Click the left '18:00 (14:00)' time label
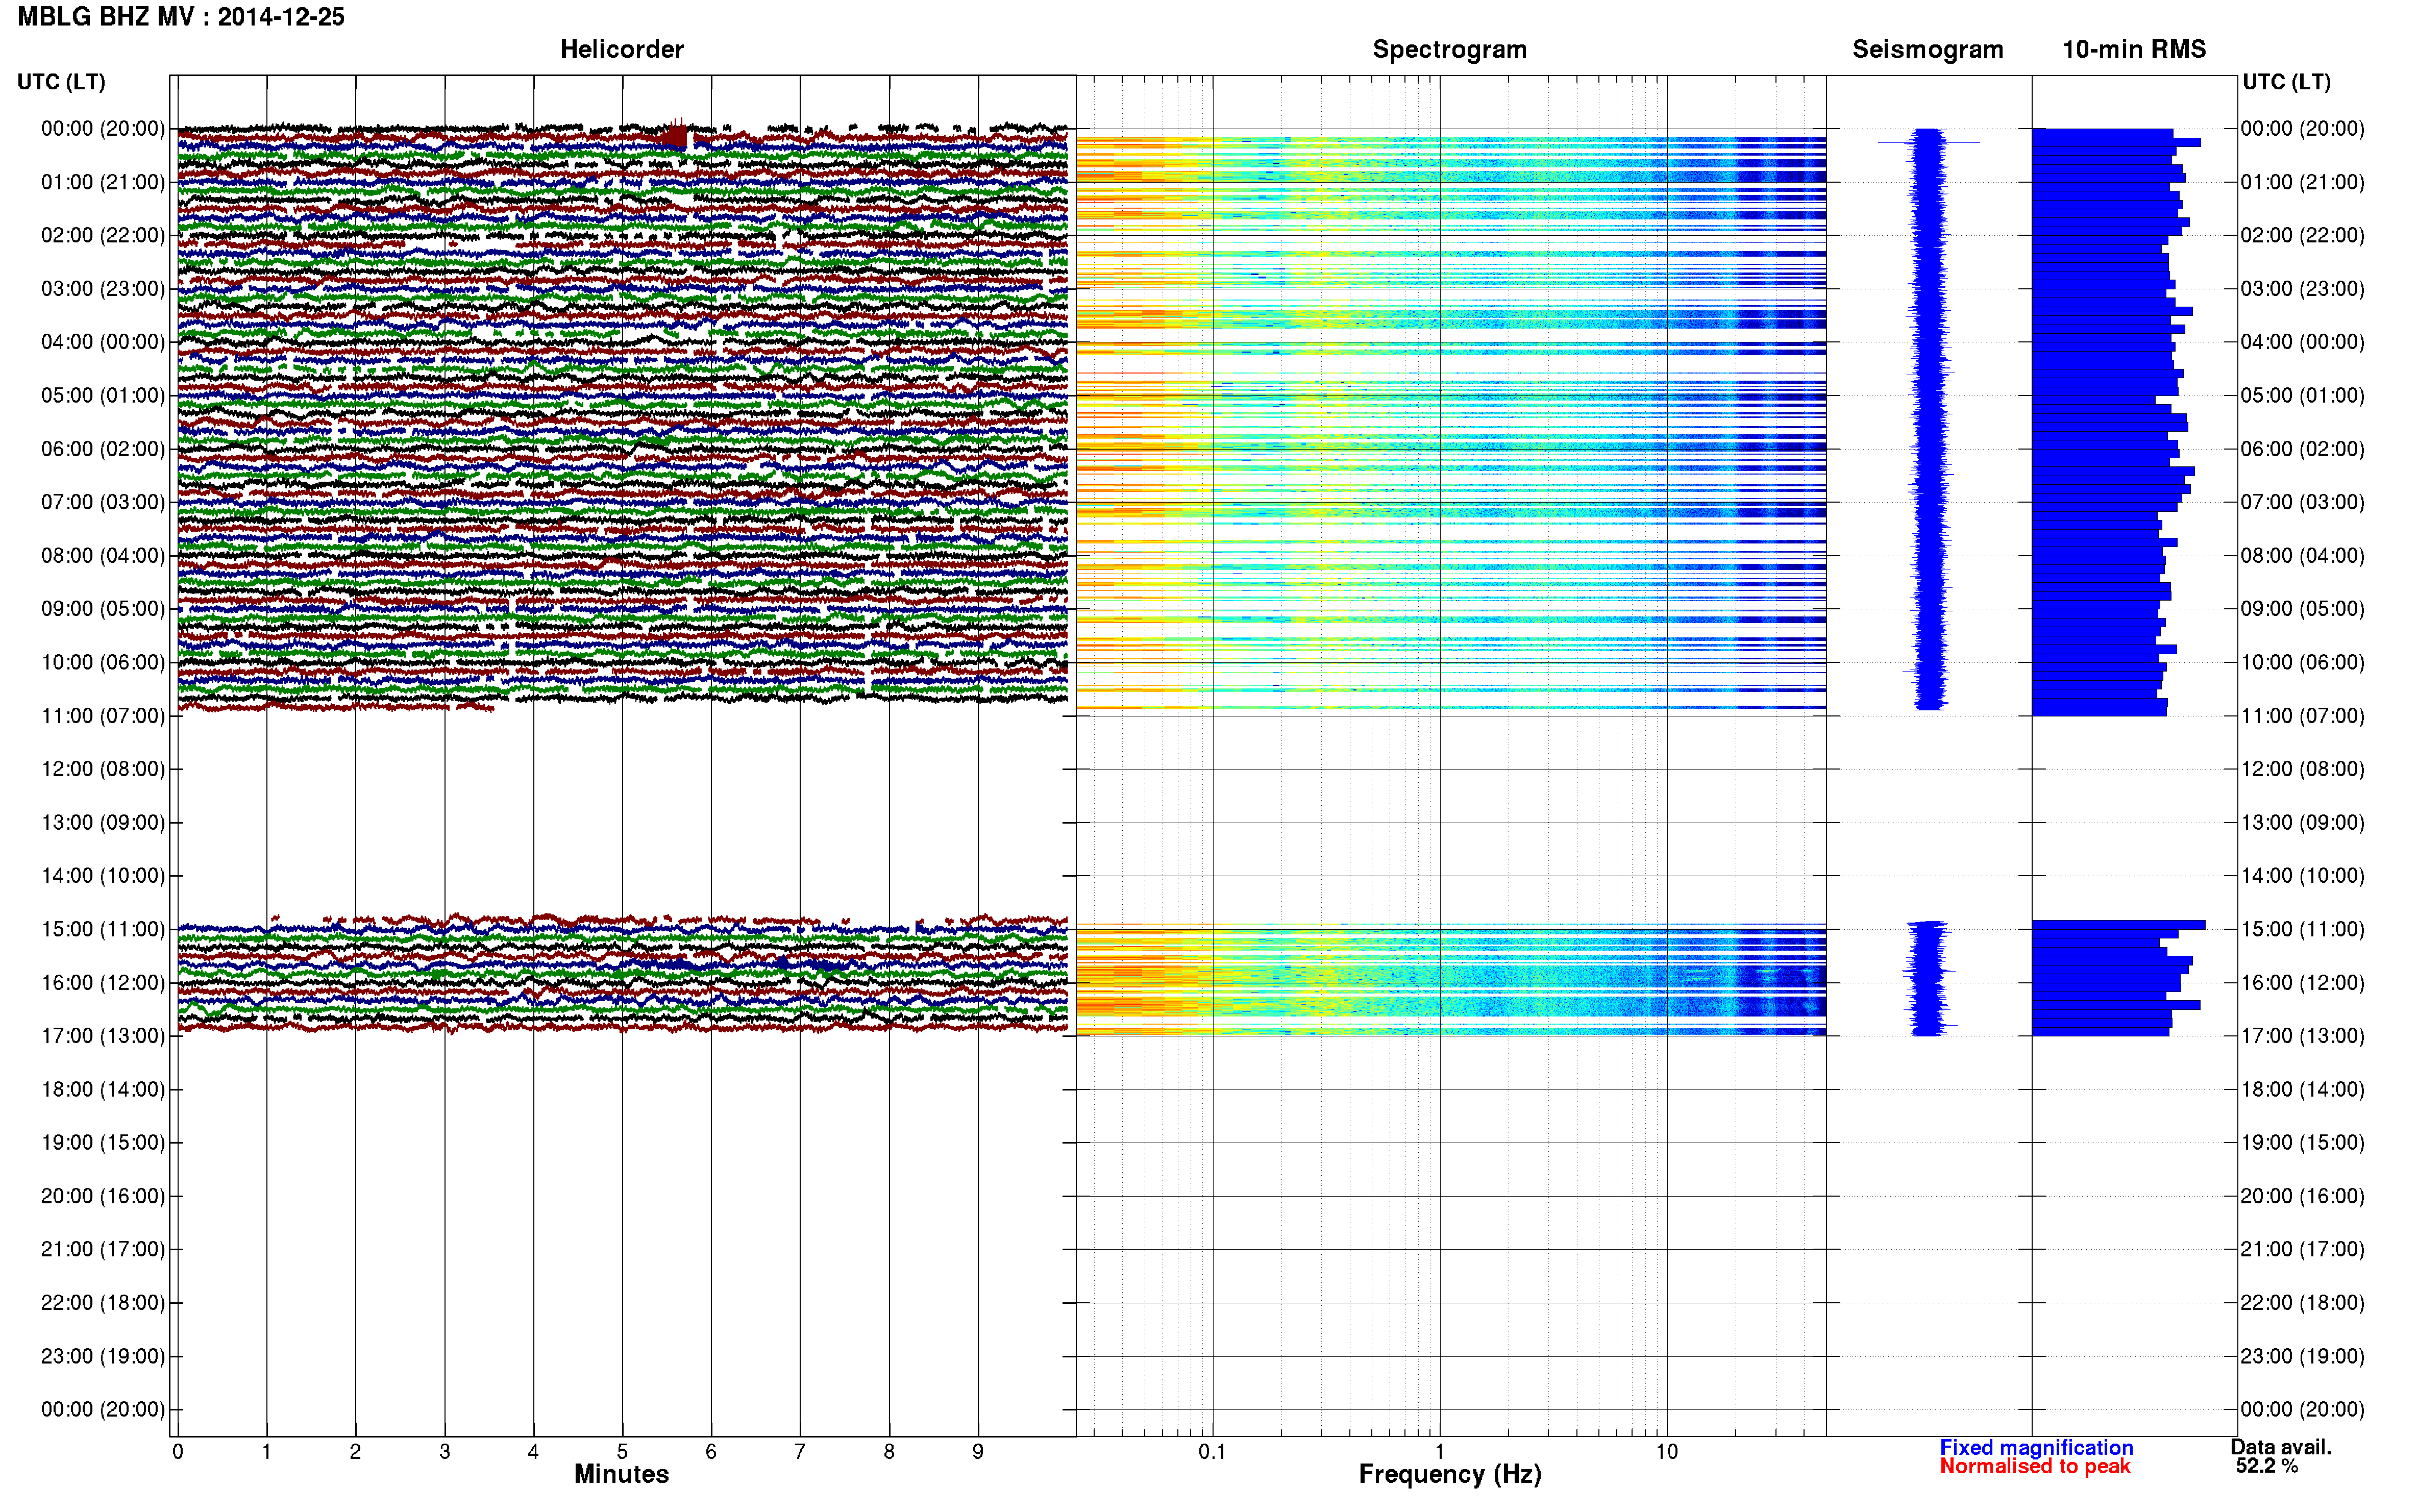This screenshot has height=1512, width=2419. pos(103,1089)
